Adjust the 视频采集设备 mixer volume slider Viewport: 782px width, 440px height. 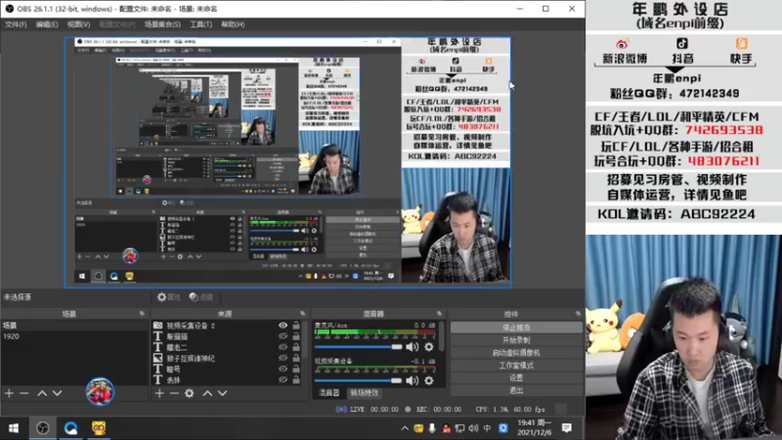click(x=358, y=380)
